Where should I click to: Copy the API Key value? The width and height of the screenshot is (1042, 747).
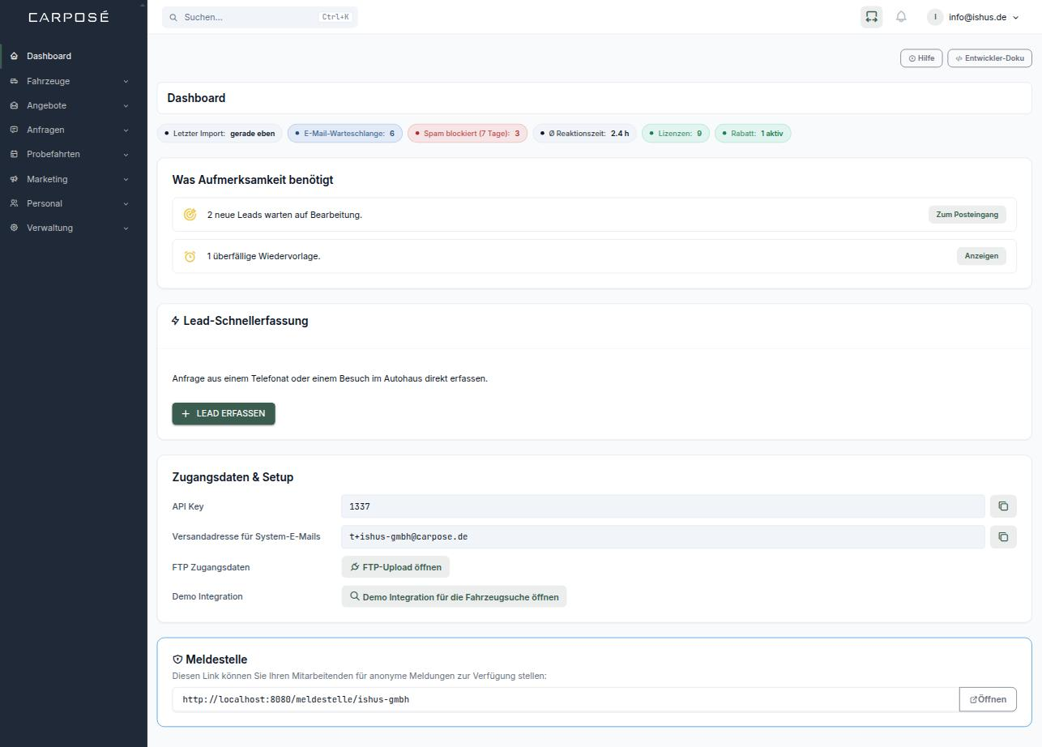[1003, 506]
